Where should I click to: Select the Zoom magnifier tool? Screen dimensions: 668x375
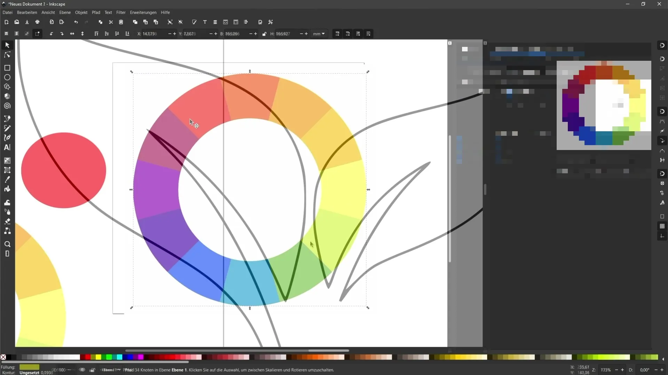pyautogui.click(x=7, y=244)
